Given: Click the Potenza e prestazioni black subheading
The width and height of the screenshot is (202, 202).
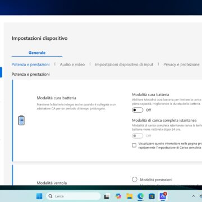Looking at the screenshot, I should point(31,74).
